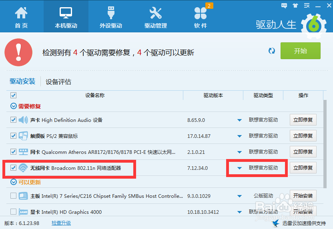
Task: Click 开始安装 for 主板 Intel SMBus
Action: pyautogui.click(x=303, y=196)
